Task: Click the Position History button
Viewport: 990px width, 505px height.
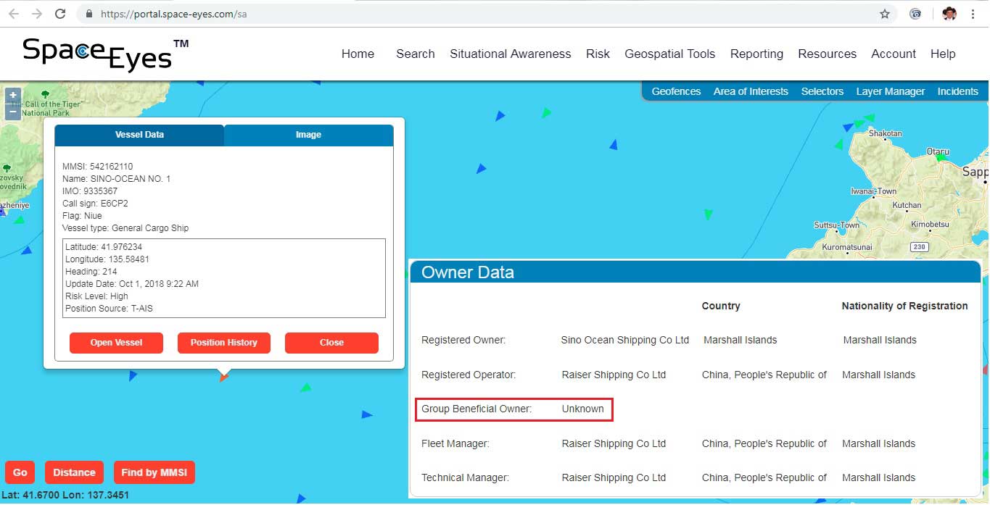Action: tap(223, 343)
